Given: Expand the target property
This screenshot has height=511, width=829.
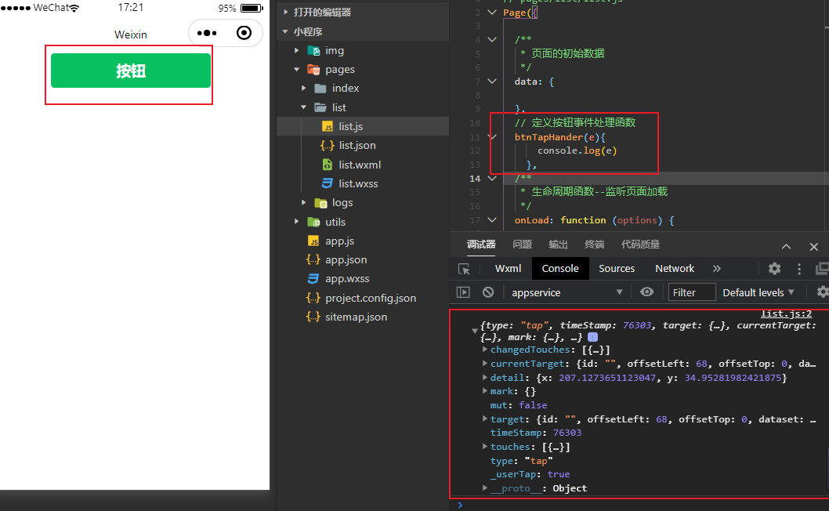Looking at the screenshot, I should [485, 419].
